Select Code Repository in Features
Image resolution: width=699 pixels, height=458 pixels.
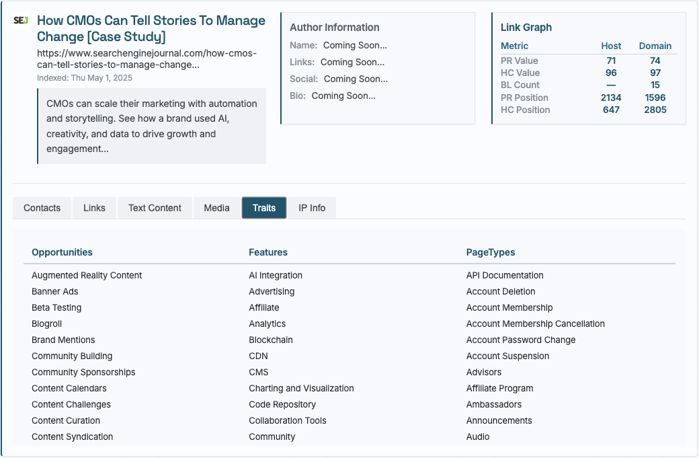click(x=282, y=404)
